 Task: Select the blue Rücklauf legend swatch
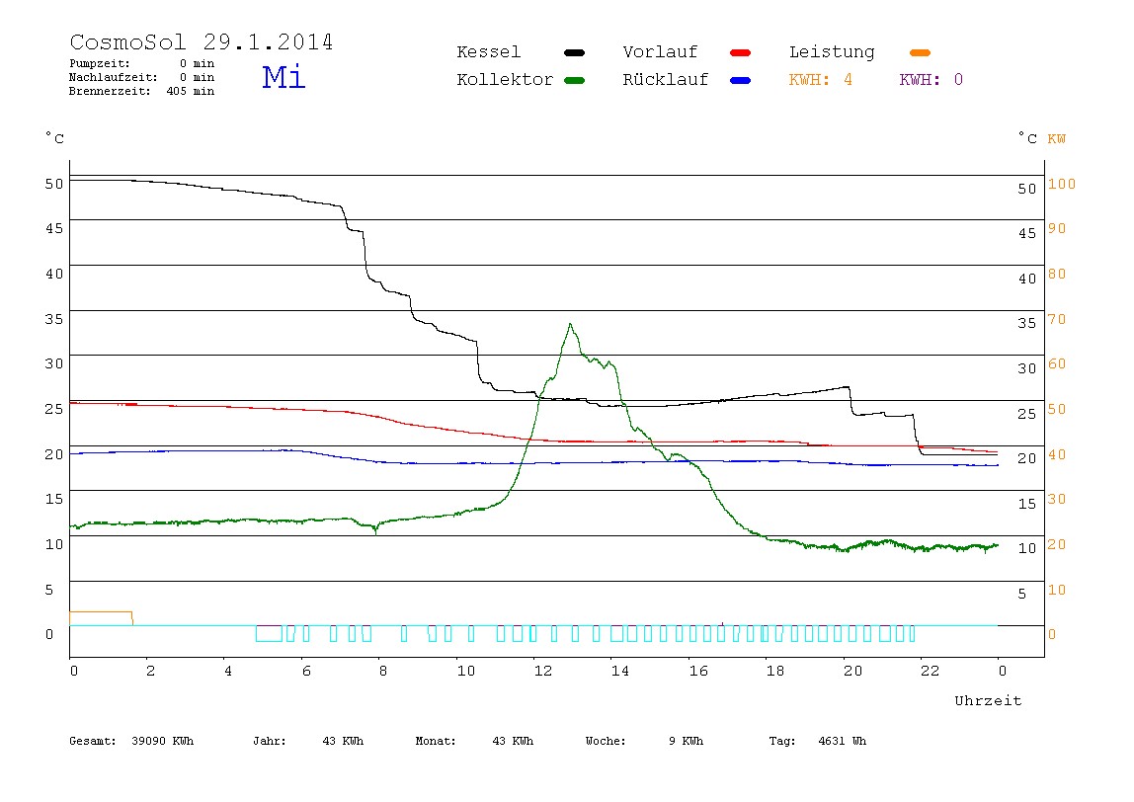(x=741, y=80)
